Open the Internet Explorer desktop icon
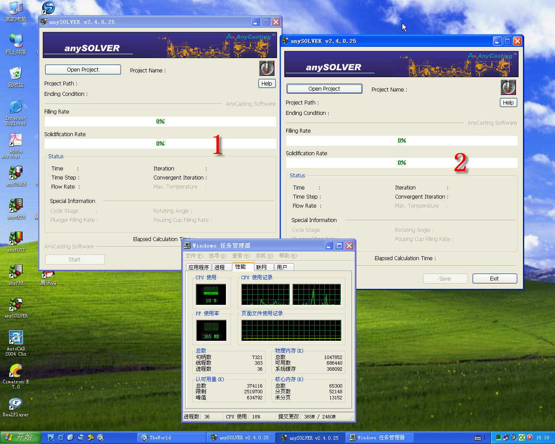Viewport: 555px width, 444px height. coord(16,112)
